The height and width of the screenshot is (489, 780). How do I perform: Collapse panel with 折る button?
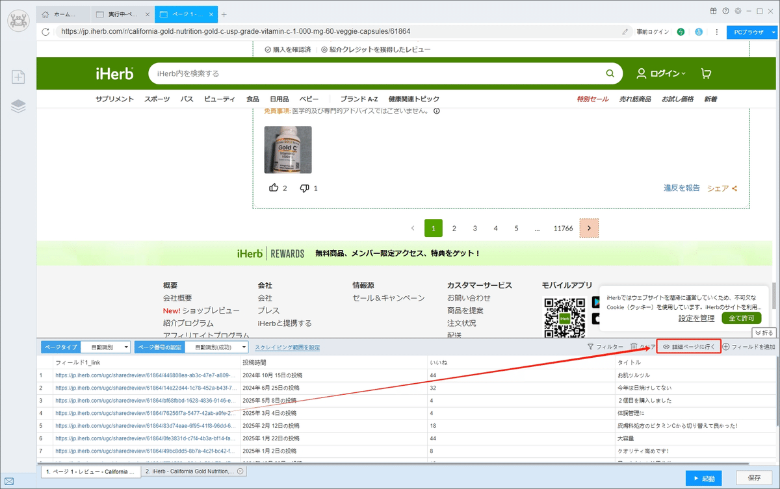[764, 332]
